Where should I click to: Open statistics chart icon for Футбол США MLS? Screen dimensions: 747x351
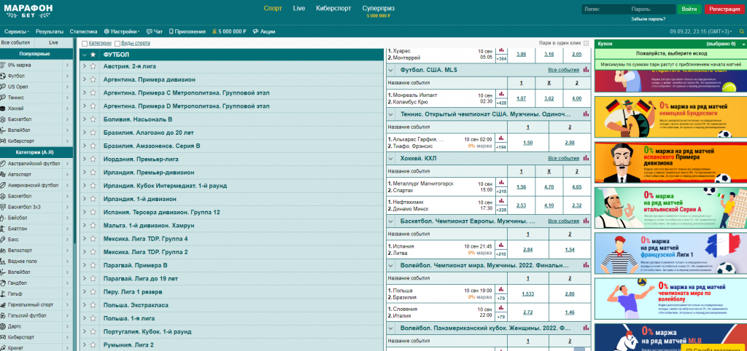[585, 70]
